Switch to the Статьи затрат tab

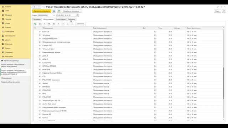coord(61,19)
